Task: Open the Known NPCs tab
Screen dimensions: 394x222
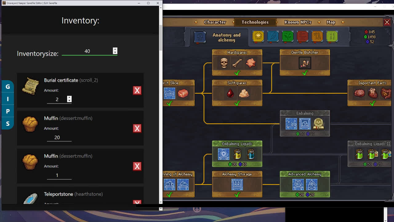Action: (298, 22)
